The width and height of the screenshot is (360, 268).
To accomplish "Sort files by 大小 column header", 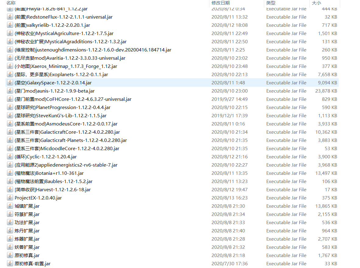I will tap(316, 3).
